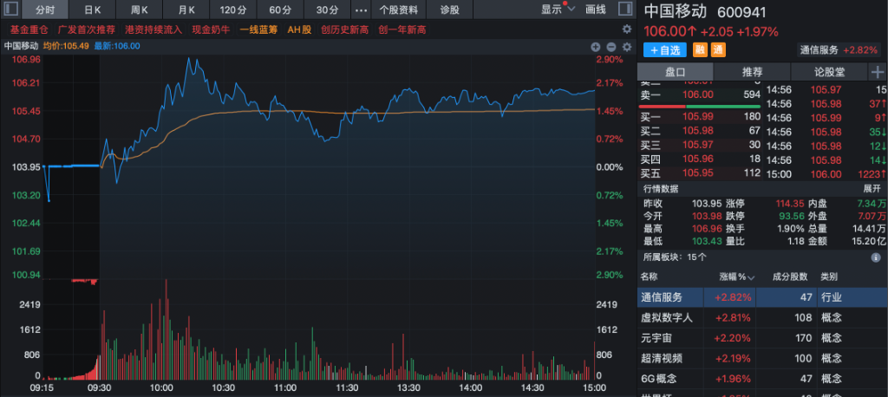Click the 创历史新高 tag
The image size is (888, 397).
coord(344,29)
